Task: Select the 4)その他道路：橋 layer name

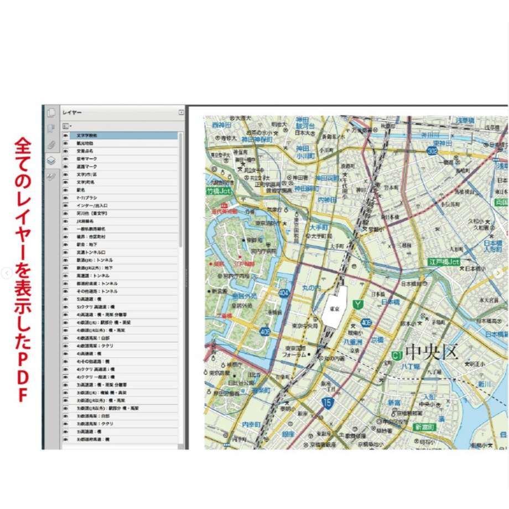Action: 93,361
